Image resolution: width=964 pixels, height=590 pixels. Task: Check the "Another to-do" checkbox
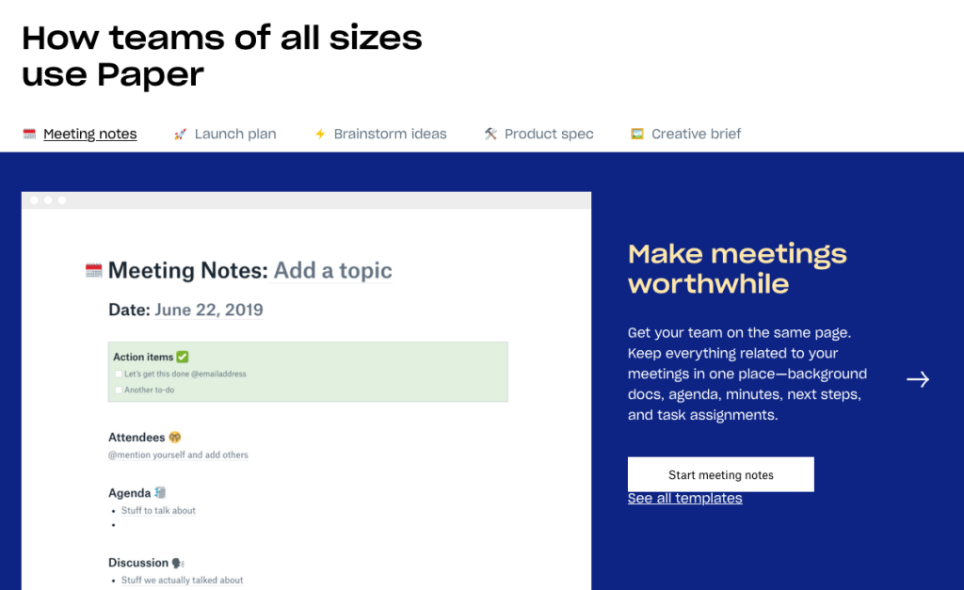pos(119,390)
